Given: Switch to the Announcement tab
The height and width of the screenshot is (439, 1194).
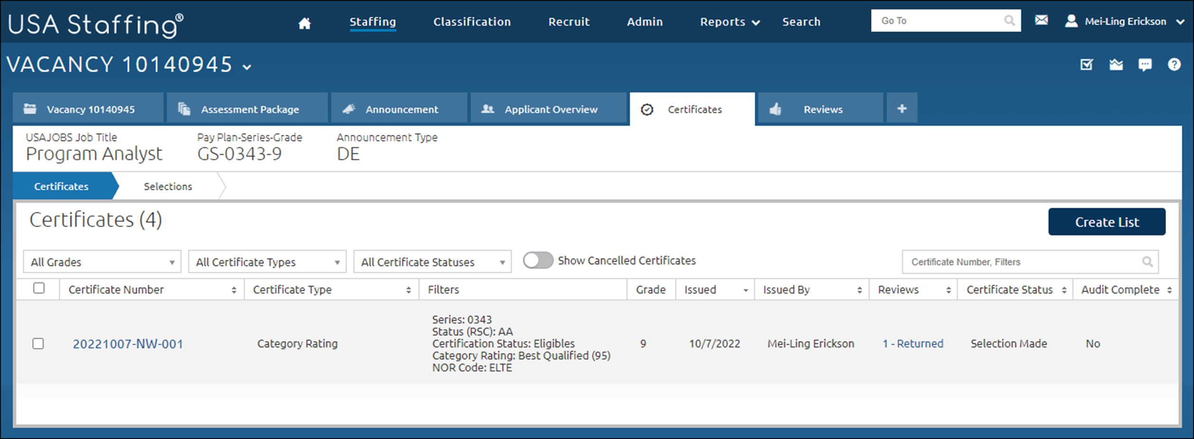Looking at the screenshot, I should tap(399, 109).
